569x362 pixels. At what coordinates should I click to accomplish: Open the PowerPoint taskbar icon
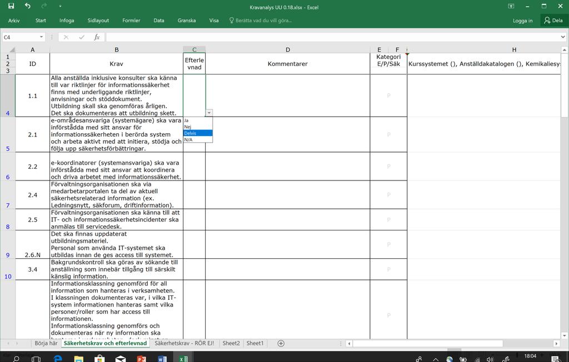point(141,359)
